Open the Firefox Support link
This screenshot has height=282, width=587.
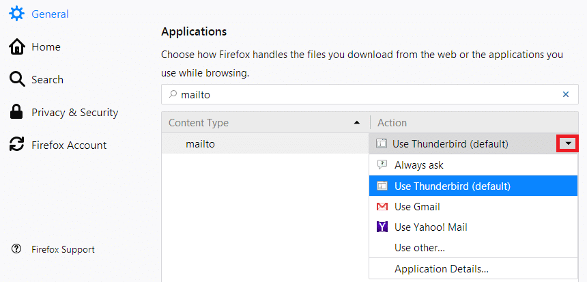click(63, 249)
